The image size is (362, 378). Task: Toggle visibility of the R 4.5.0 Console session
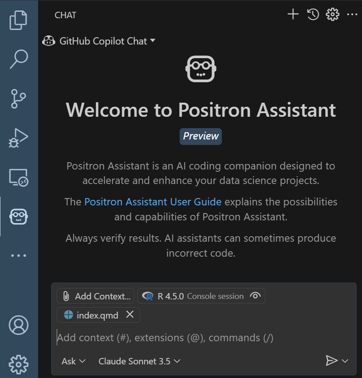tap(255, 296)
